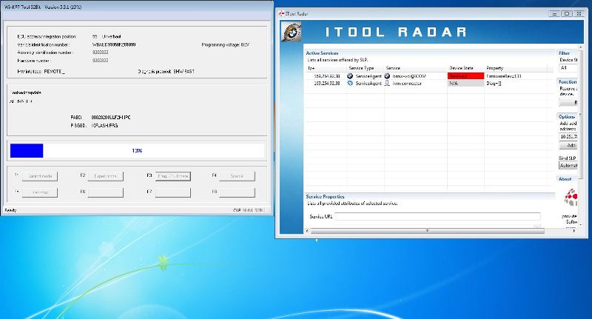The width and height of the screenshot is (592, 319).
Task: Click the bmw-vci@ICOM service name
Action: (x=409, y=76)
